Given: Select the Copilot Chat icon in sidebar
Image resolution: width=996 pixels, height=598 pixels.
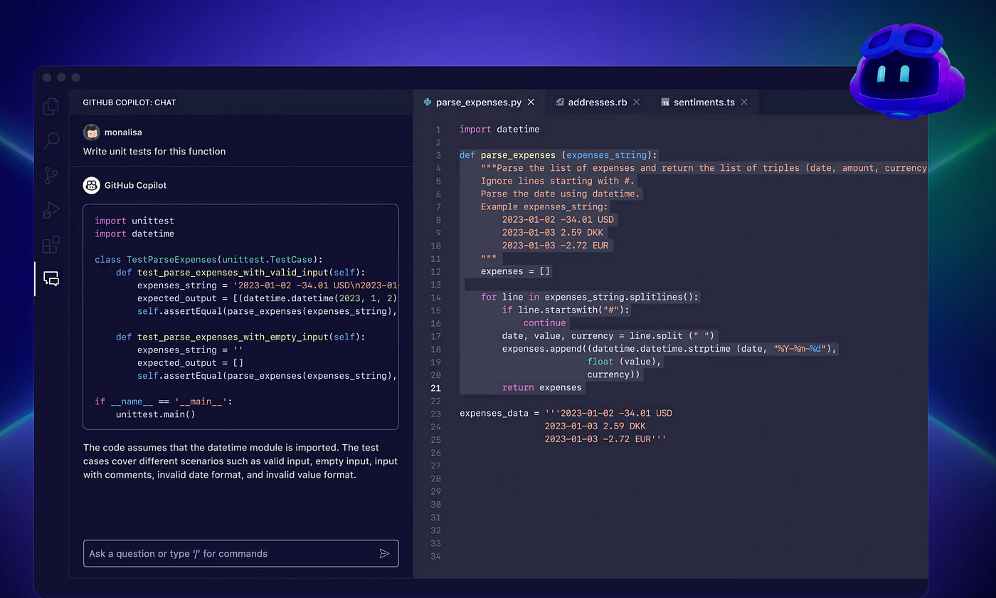Looking at the screenshot, I should click(51, 279).
